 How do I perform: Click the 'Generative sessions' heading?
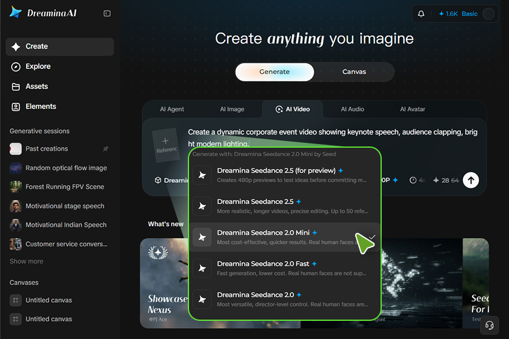(x=39, y=131)
